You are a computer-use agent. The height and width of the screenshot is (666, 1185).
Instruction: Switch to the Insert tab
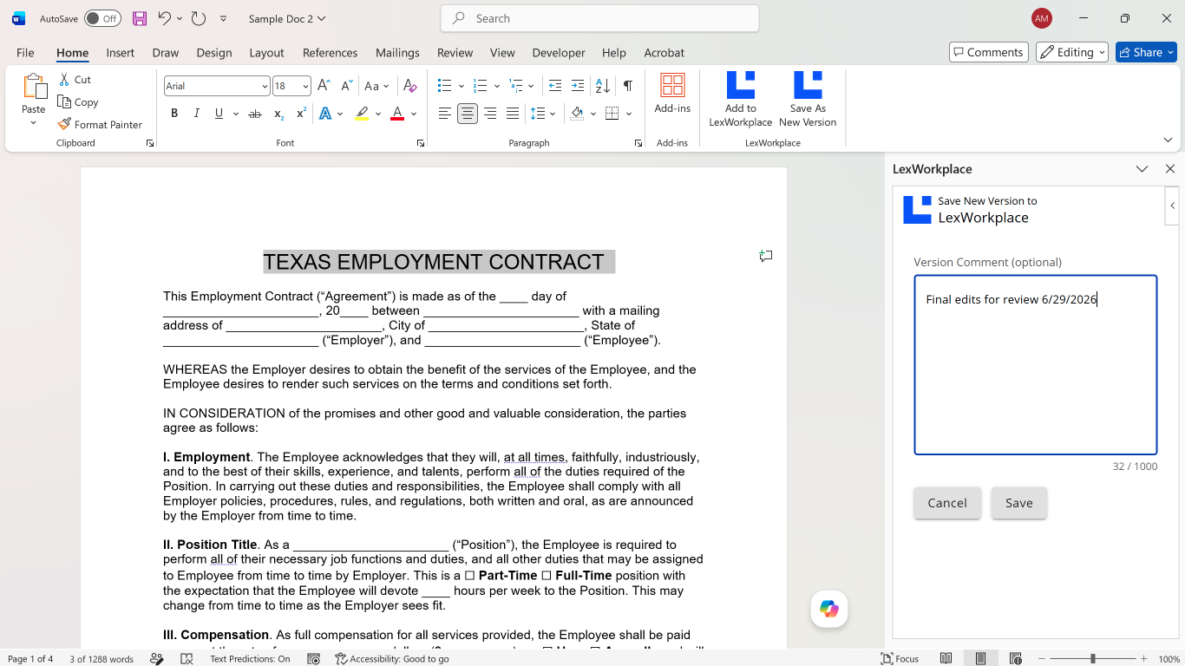120,53
